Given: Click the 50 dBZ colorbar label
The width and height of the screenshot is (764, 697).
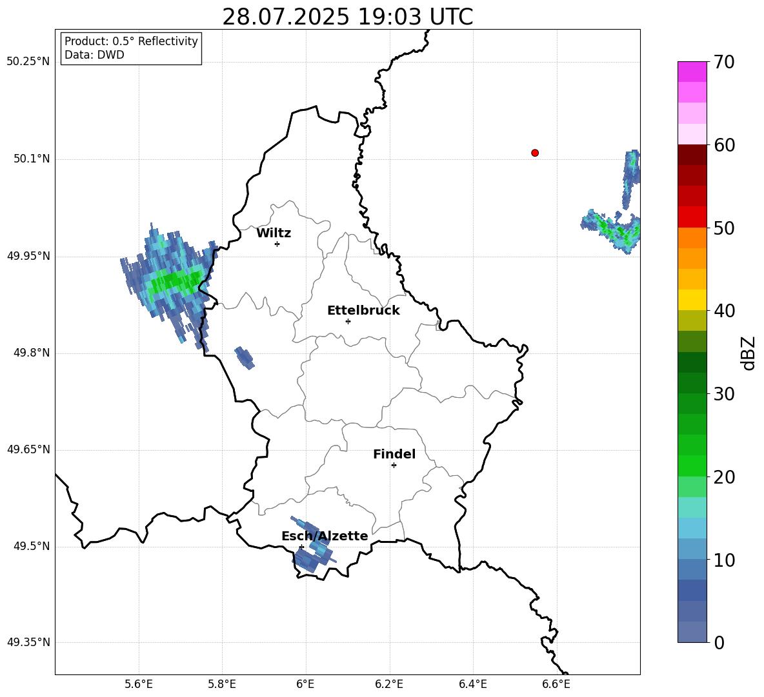Looking at the screenshot, I should tap(724, 228).
